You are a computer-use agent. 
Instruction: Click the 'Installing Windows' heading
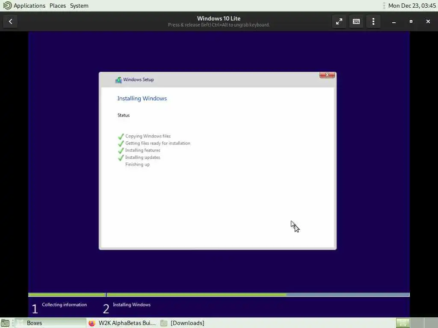(142, 99)
